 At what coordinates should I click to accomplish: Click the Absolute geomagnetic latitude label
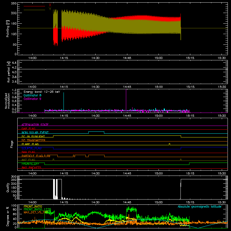pyautogui.click(x=200, y=206)
